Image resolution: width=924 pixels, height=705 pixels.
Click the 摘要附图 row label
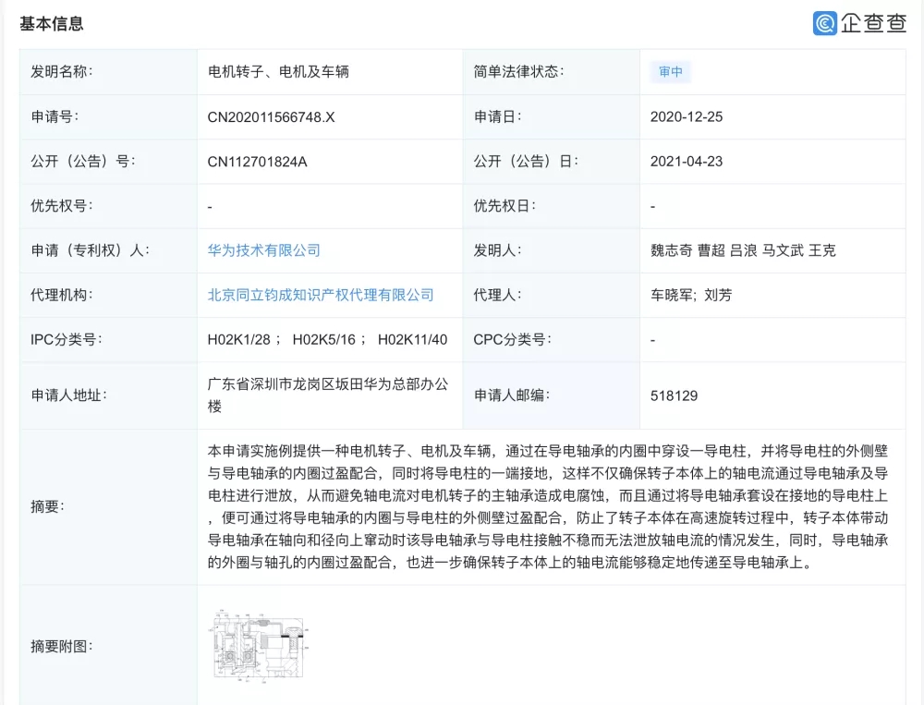(62, 647)
